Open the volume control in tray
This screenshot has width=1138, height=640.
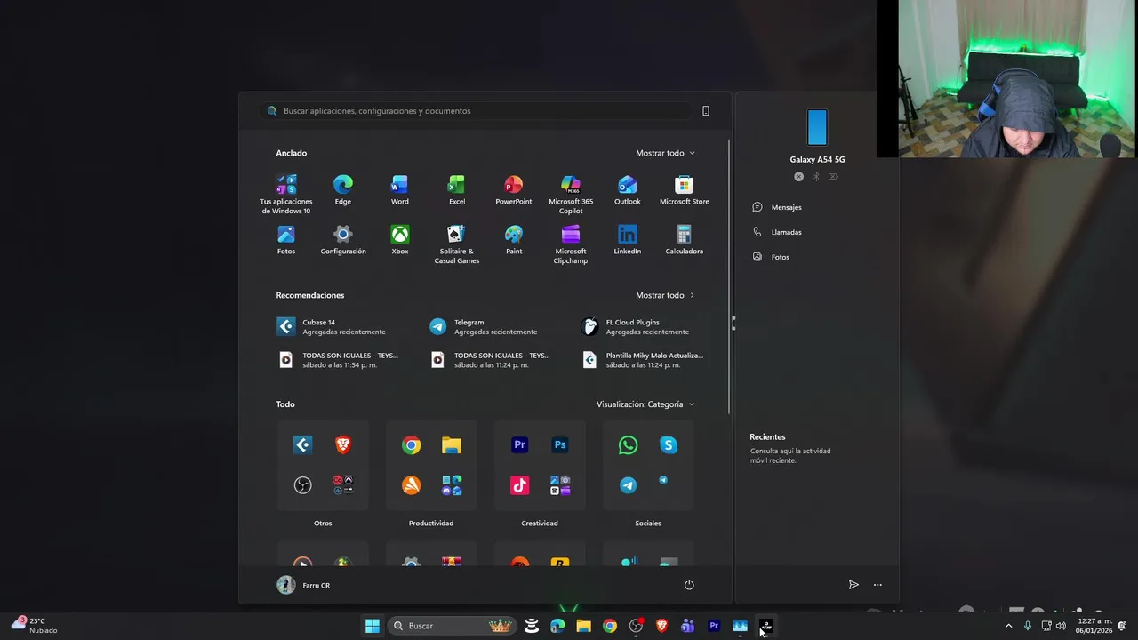1061,626
